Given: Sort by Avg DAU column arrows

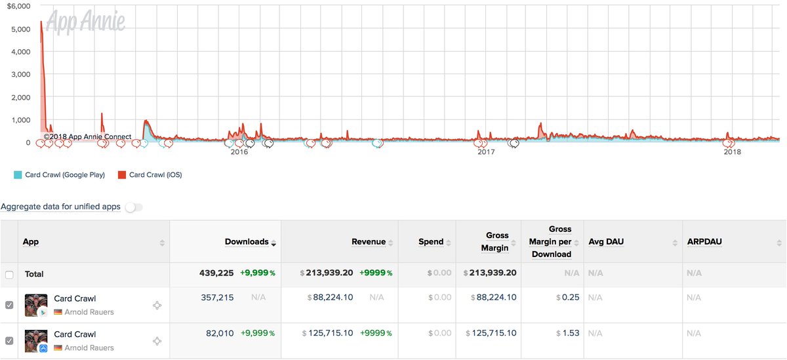Looking at the screenshot, I should tap(676, 243).
